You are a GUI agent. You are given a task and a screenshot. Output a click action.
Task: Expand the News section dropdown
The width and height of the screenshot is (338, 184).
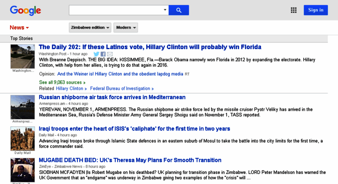tap(19, 27)
